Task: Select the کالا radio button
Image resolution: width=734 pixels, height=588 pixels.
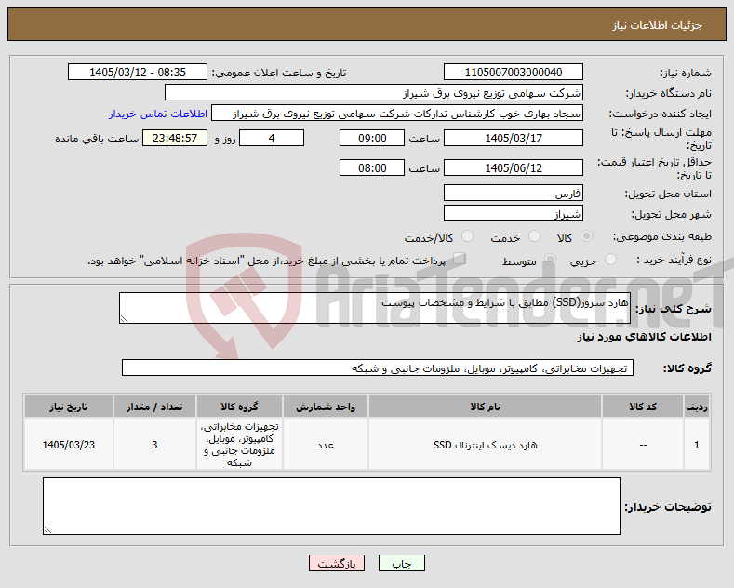Action: (586, 236)
